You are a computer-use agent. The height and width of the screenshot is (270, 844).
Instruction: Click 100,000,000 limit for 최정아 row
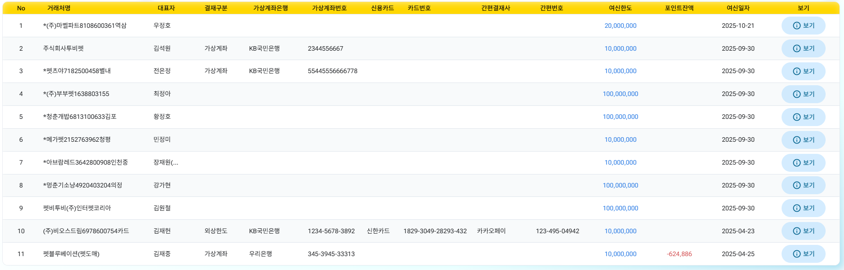620,94
